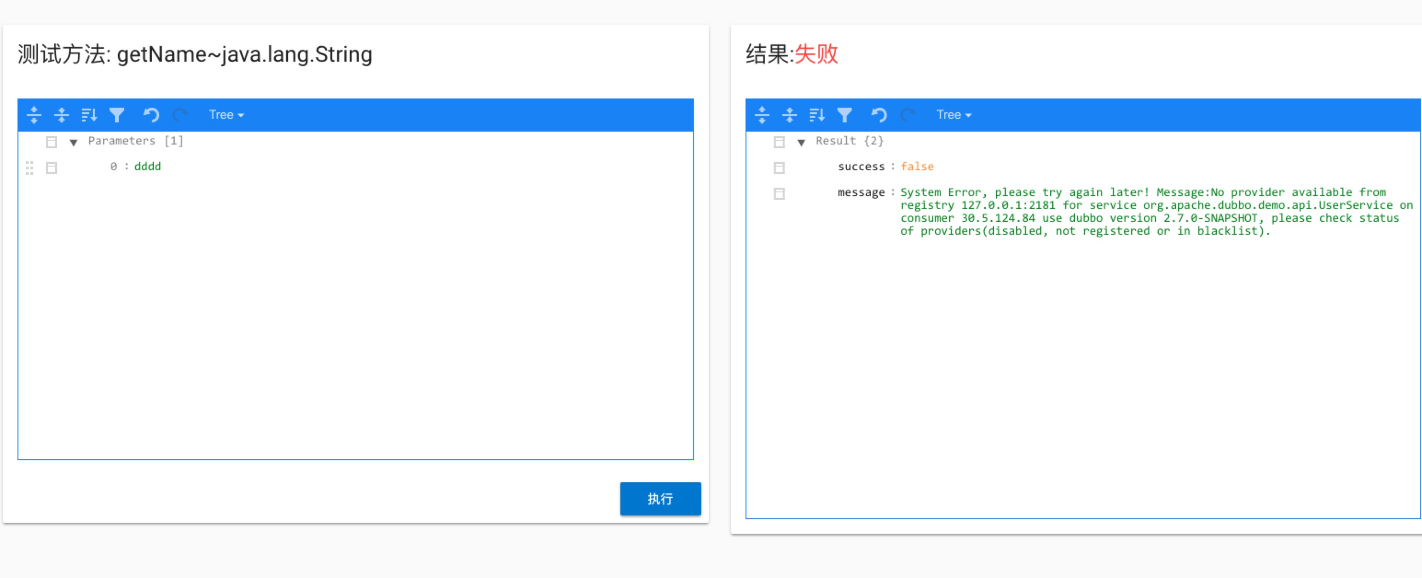Open the Tree mode selector in Result editor
This screenshot has width=1422, height=578.
coord(954,115)
